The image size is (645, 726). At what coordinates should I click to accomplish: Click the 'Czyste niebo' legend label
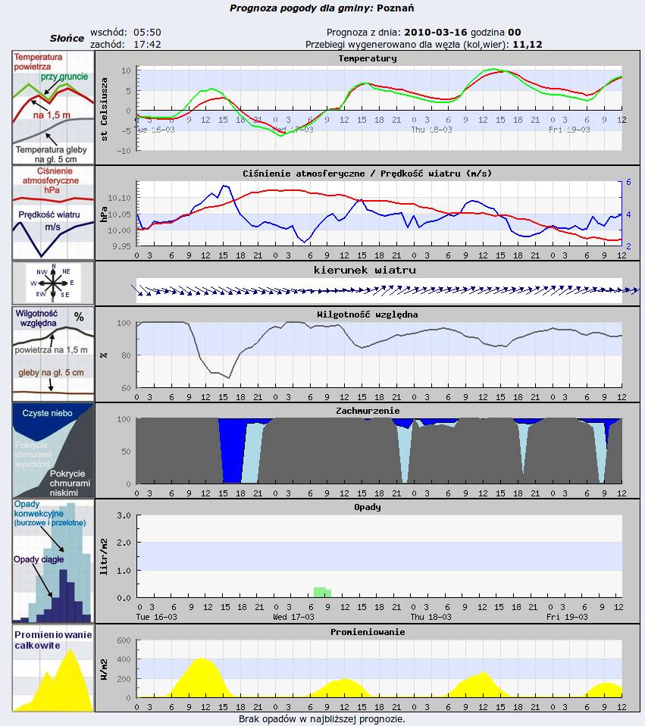47,413
